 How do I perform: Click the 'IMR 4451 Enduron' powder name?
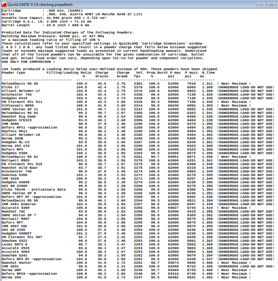pos(19,204)
